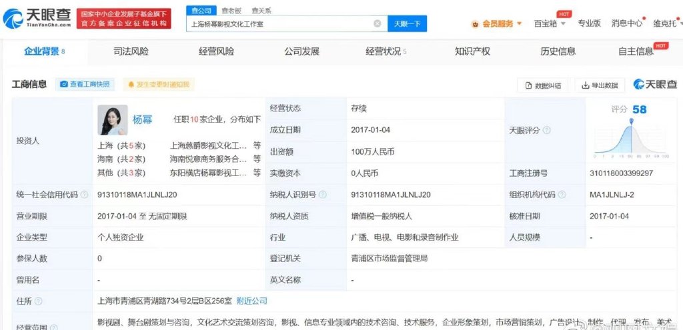Image resolution: width=683 pixels, height=330 pixels.
Task: Select the 公司发展 tab
Action: click(302, 51)
